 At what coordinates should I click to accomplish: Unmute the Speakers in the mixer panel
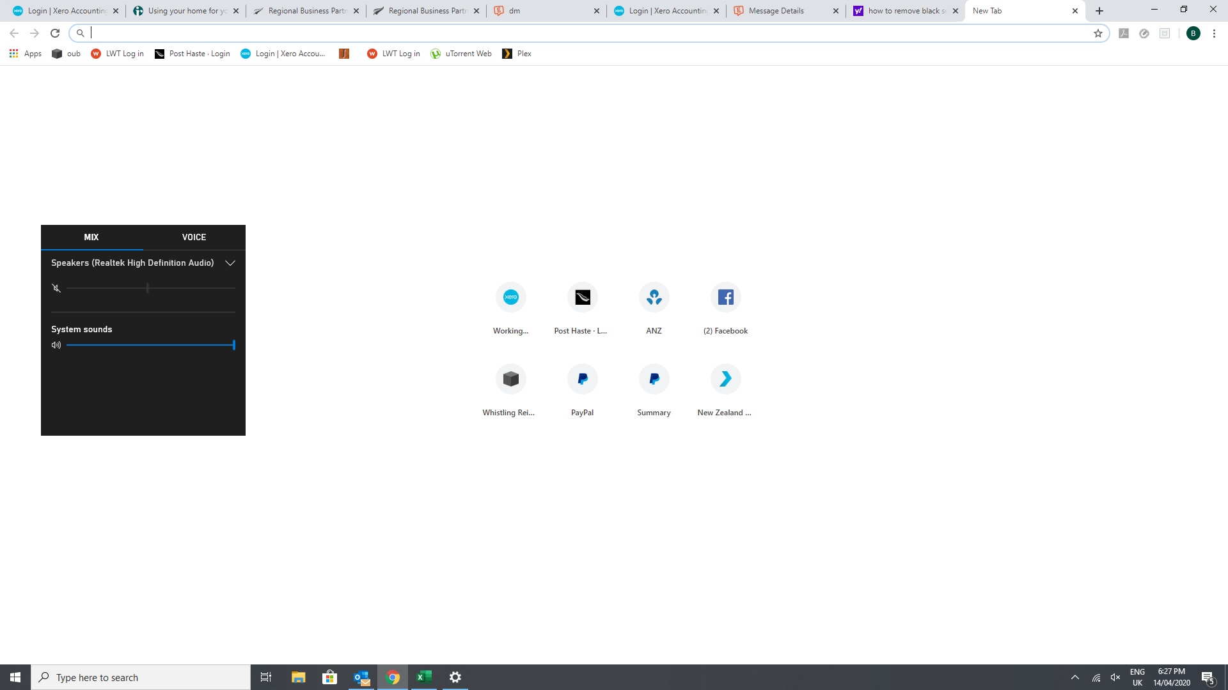tap(56, 288)
